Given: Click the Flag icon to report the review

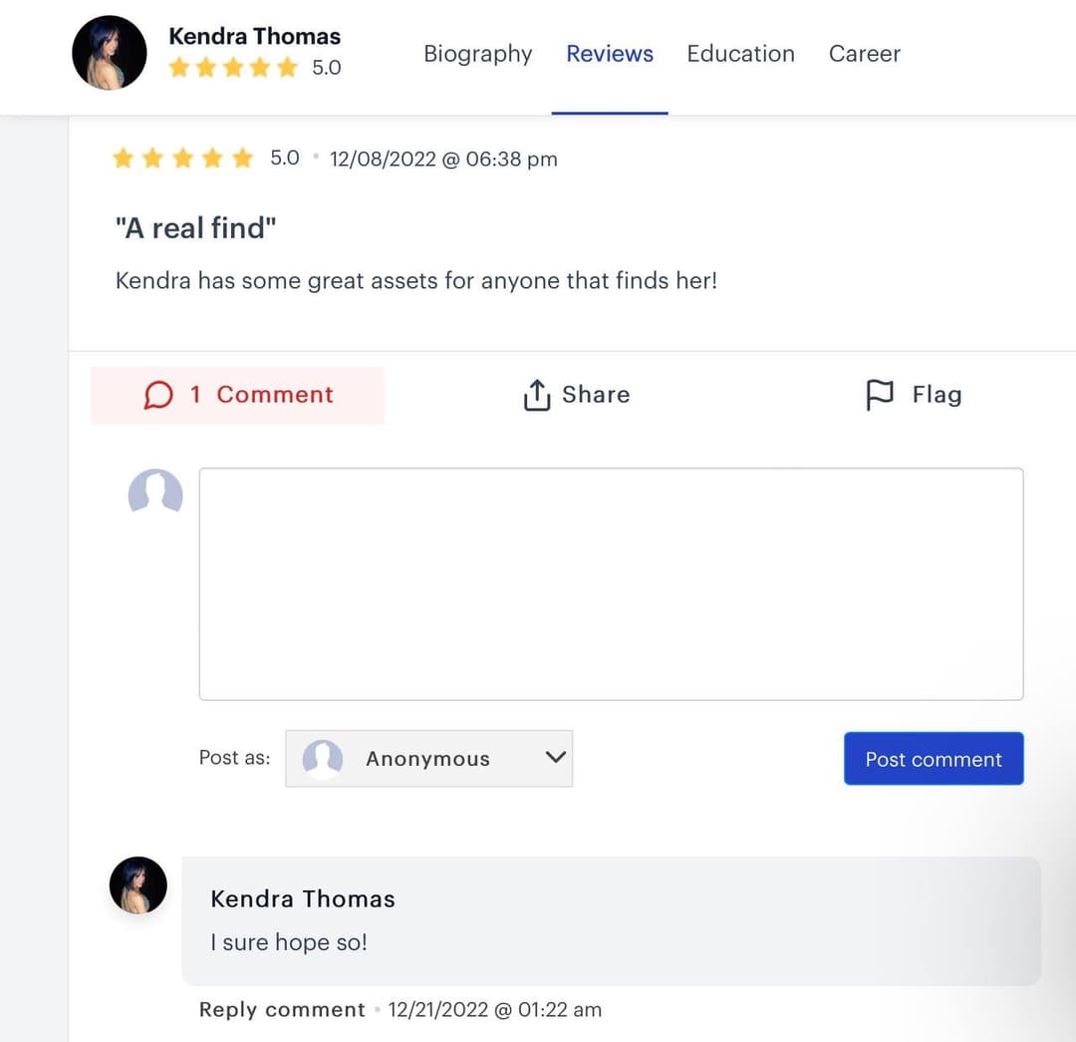Looking at the screenshot, I should pos(881,394).
